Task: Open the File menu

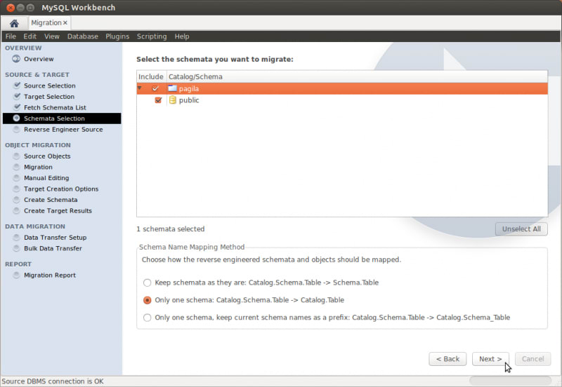Action: point(11,36)
